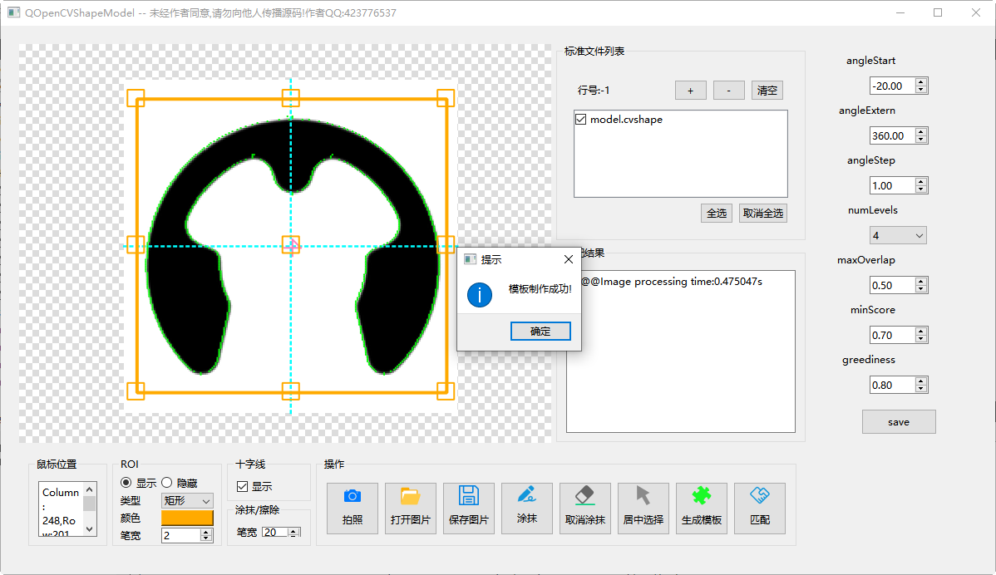Screen dimensions: 996x575
Task: Increase angleStep using its spinner arrow
Action: pyautogui.click(x=922, y=180)
